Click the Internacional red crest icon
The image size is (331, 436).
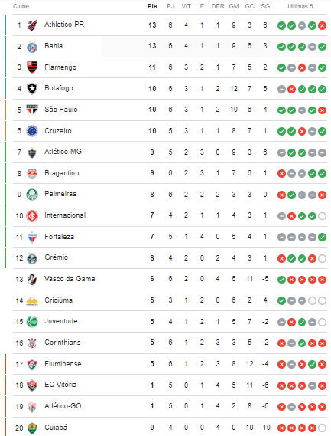point(32,216)
